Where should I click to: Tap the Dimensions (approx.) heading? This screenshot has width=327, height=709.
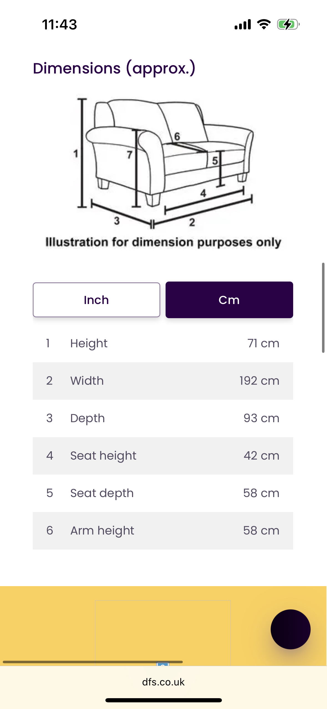[114, 68]
